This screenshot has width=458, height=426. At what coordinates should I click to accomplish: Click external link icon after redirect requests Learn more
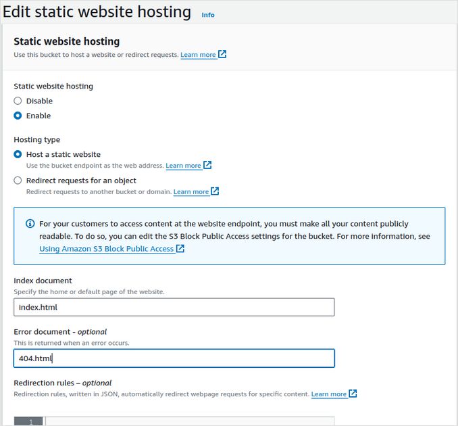coord(215,191)
